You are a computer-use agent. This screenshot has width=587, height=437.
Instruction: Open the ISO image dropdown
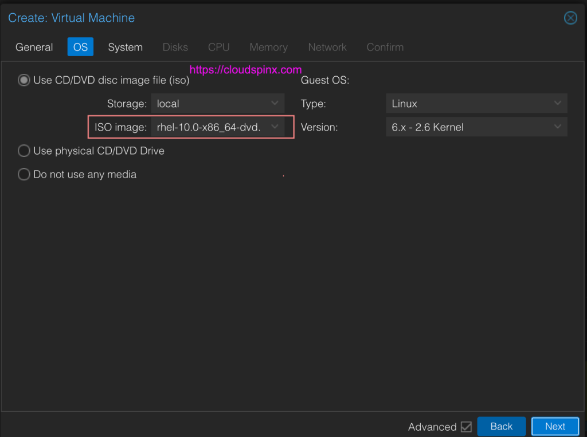tap(218, 127)
